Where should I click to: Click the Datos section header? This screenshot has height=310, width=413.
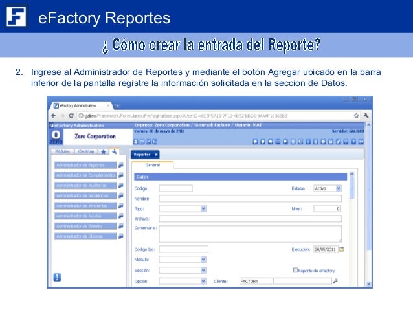coord(240,177)
